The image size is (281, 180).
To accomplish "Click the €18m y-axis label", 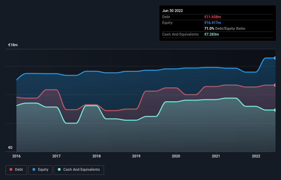I will (13, 45).
